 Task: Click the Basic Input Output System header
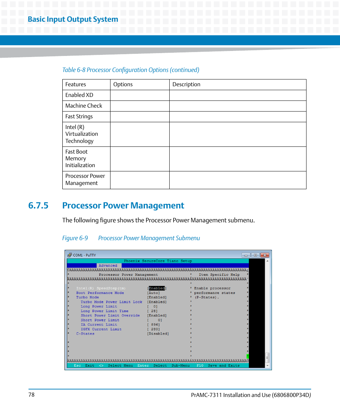(x=73, y=20)
